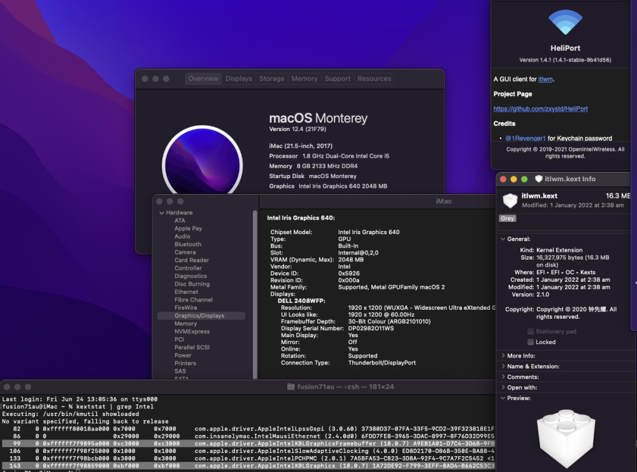This screenshot has height=472, width=637.
Task: Select Bluetooth in the Hardware sidebar
Action: point(188,244)
